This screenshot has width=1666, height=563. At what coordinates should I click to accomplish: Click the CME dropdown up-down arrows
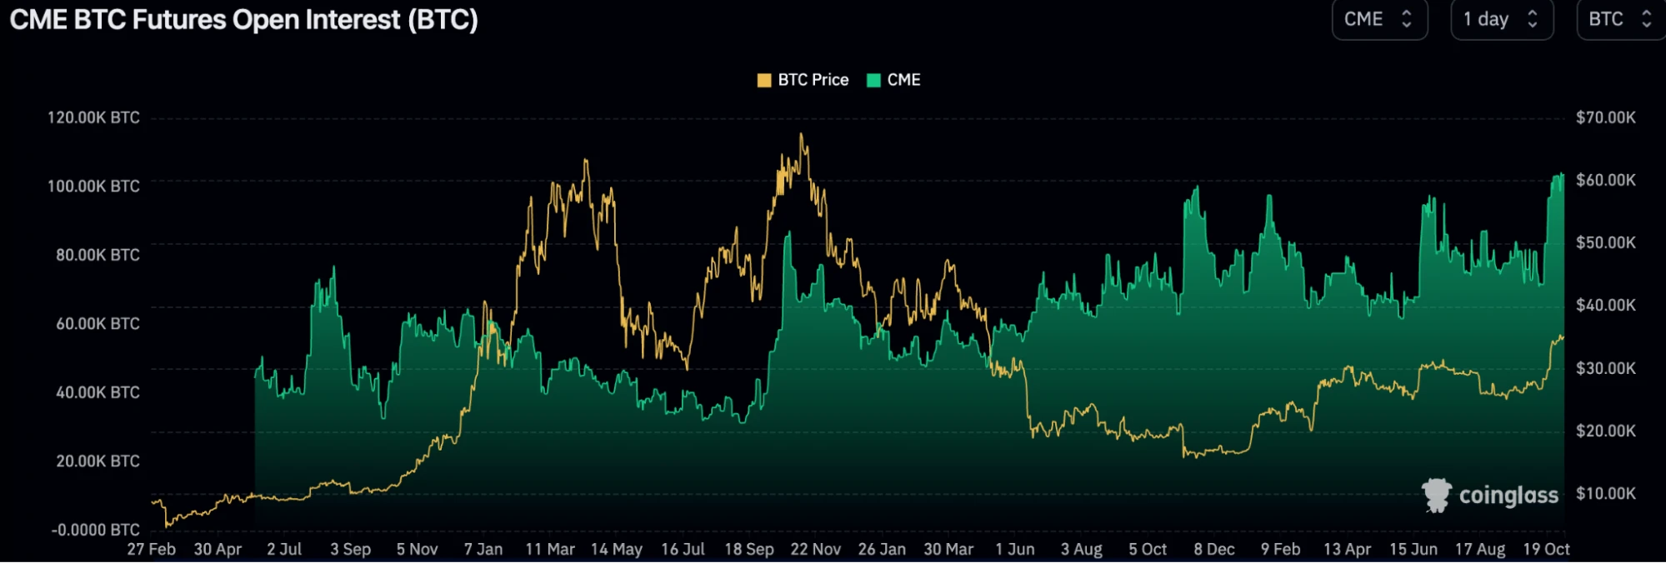point(1407,19)
